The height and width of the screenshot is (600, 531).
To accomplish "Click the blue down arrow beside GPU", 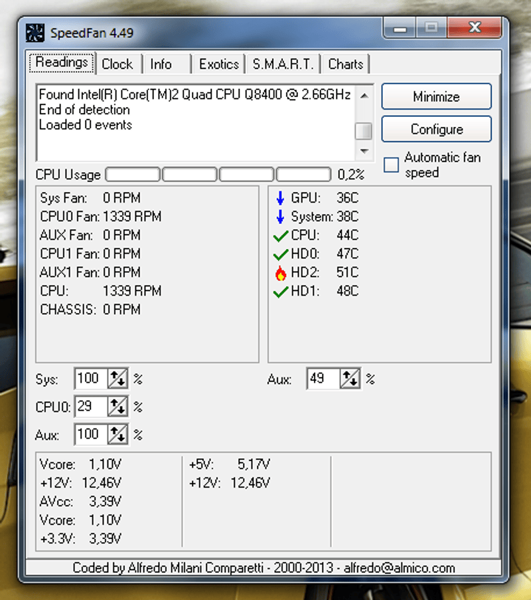I will 280,198.
